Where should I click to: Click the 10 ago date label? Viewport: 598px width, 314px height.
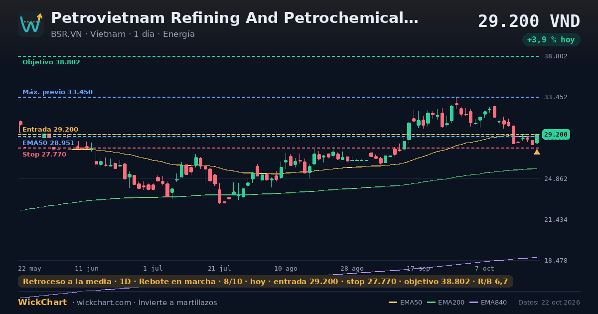286,268
